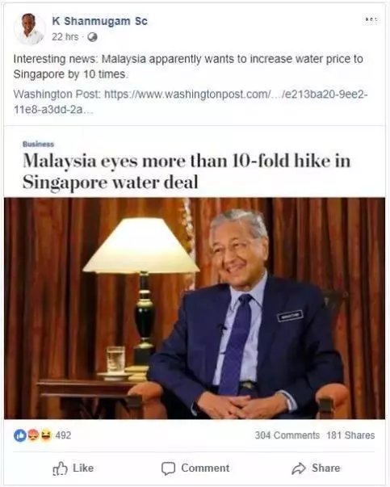This screenshot has width=390, height=487.
Task: Open the Malaysia eyes 10-fold hike headline
Action: (187, 171)
